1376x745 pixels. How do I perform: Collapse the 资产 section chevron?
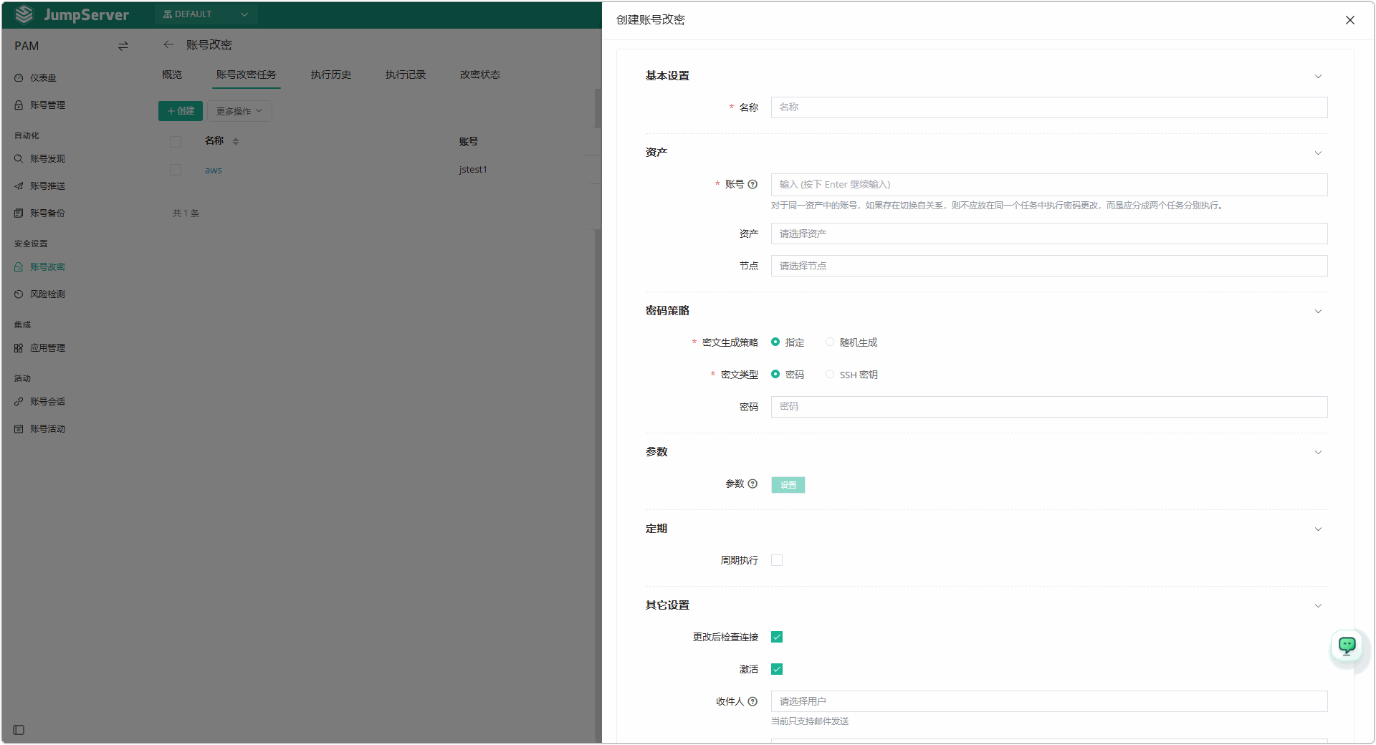point(1318,153)
